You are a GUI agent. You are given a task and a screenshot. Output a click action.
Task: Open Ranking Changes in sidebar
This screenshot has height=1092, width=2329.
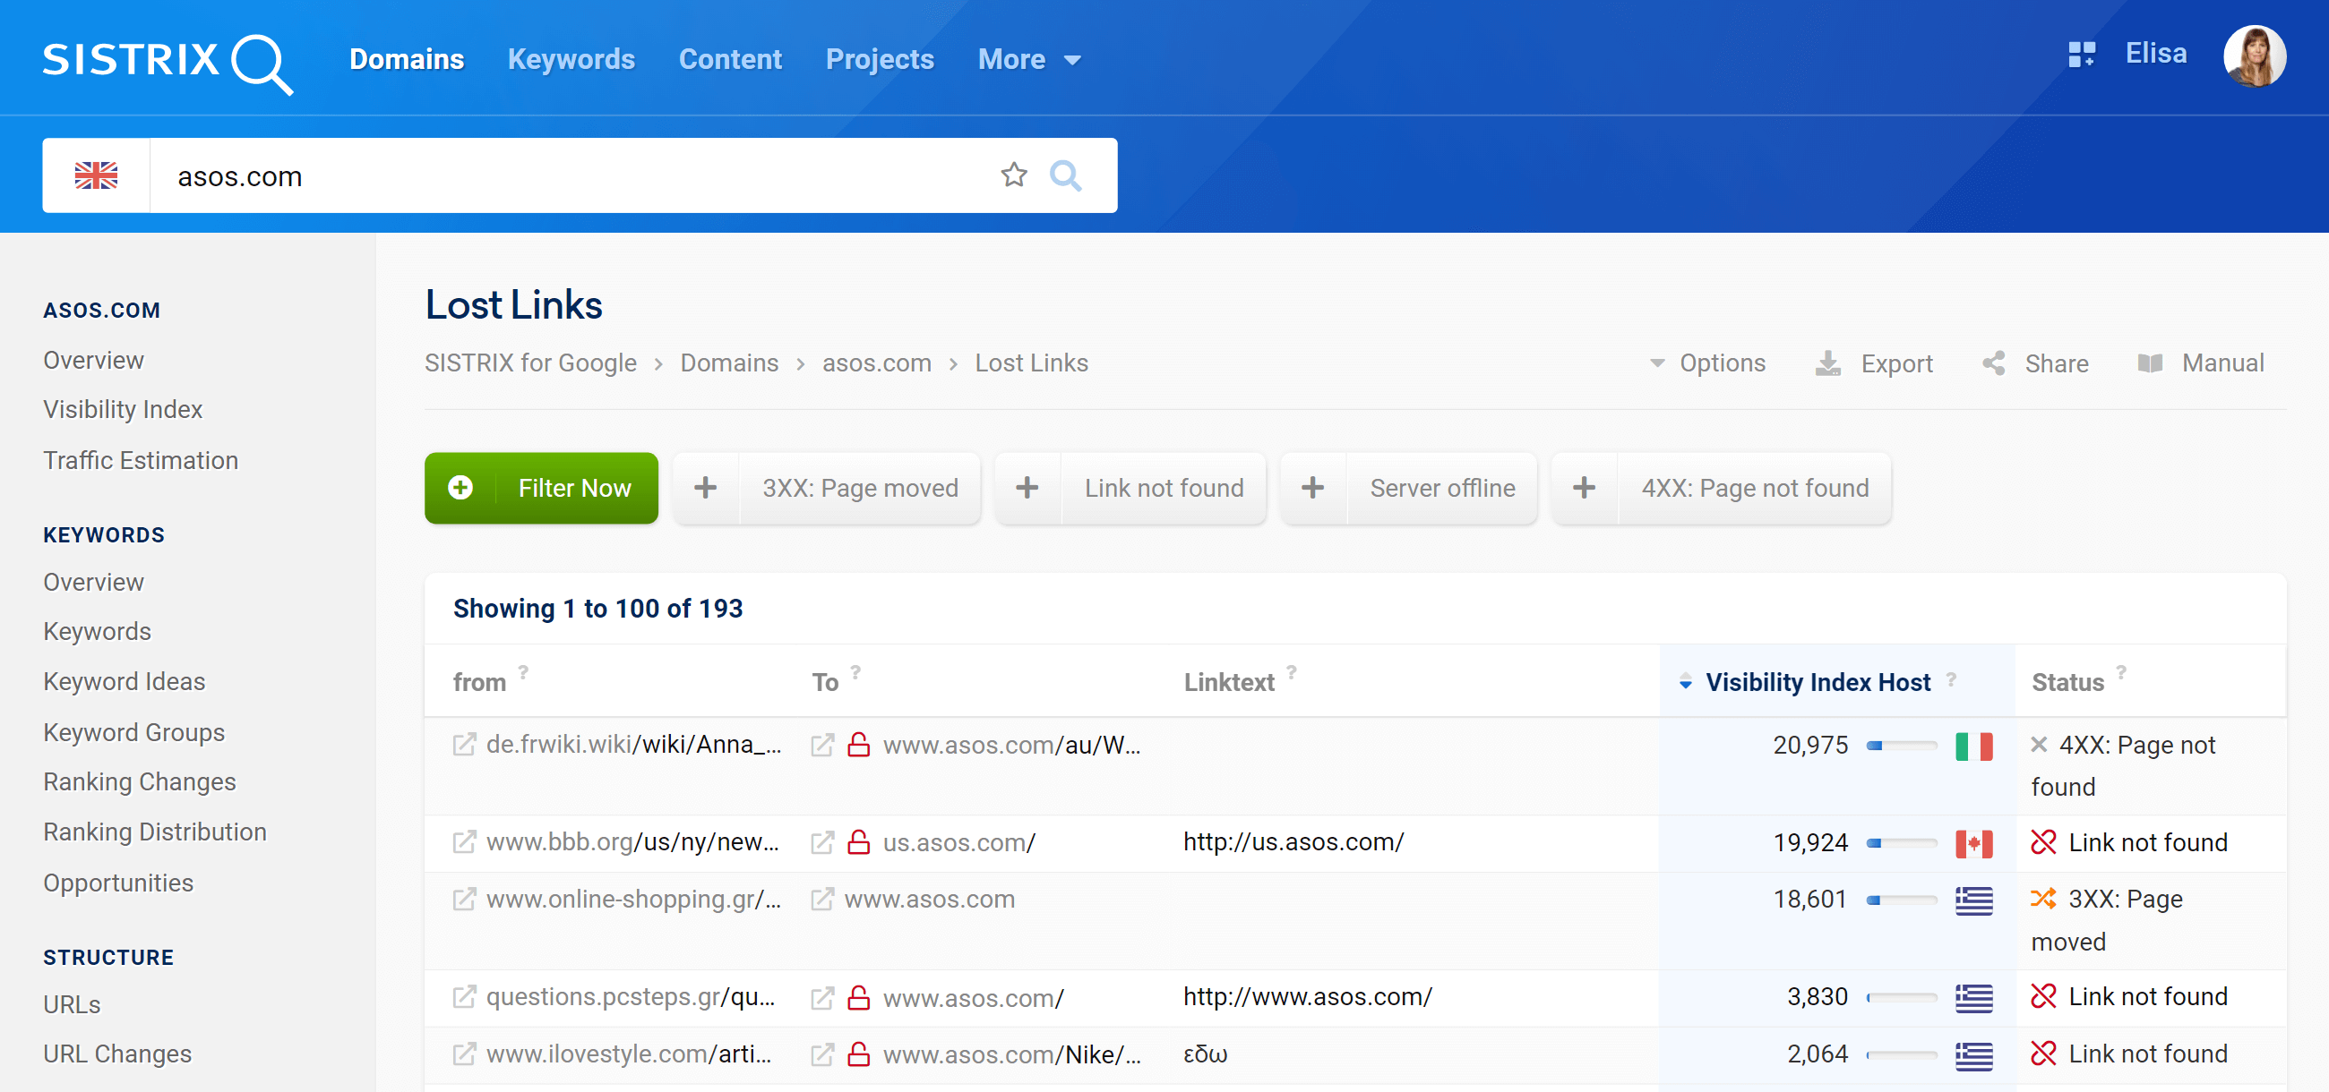[140, 782]
